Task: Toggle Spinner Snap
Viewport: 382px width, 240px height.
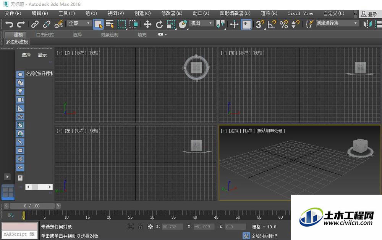Action: click(x=295, y=24)
